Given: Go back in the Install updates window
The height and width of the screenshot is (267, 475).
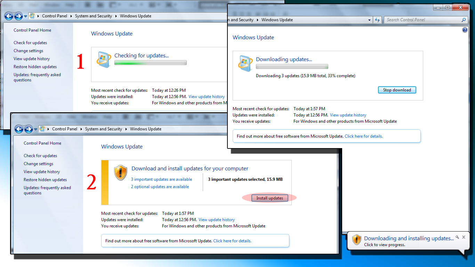Looking at the screenshot, I should click(x=19, y=129).
